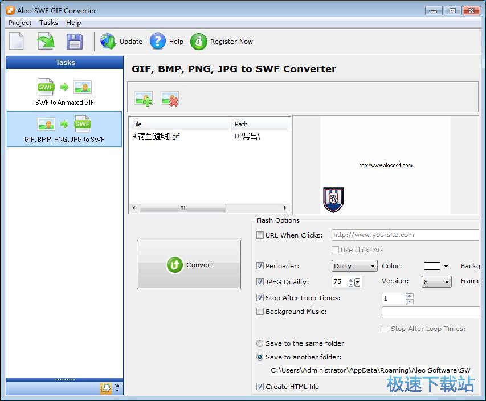Click JPEG quality value field 75
Viewport: 486px width, 401px height.
tap(340, 282)
